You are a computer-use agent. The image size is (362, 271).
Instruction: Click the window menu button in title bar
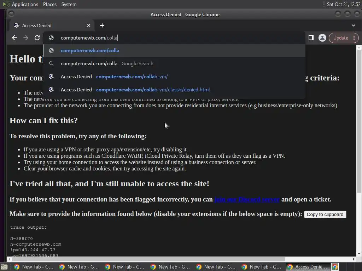click(x=11, y=14)
